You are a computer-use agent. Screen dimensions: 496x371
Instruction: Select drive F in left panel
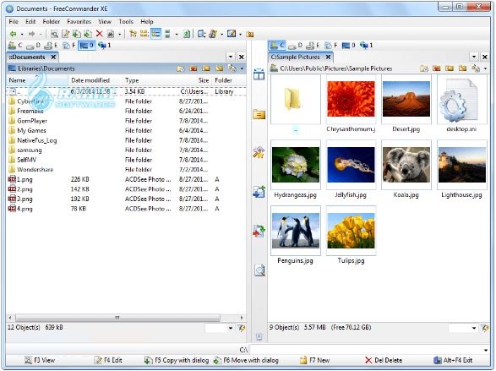(x=69, y=46)
